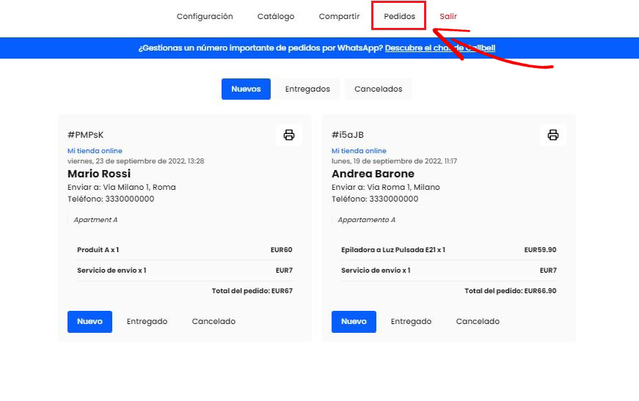Switch to the Entregados tab
The image size is (639, 401).
point(307,89)
